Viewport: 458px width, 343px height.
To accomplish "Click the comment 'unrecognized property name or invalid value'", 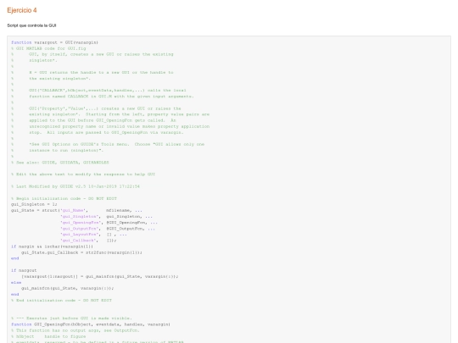I will [120, 126].
